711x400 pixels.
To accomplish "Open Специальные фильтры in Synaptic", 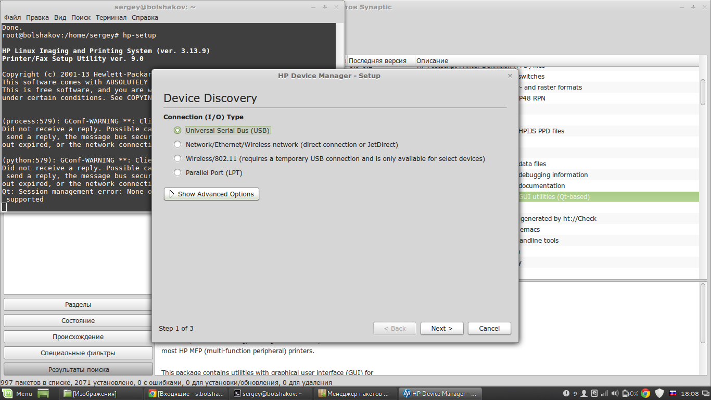I will (x=78, y=353).
